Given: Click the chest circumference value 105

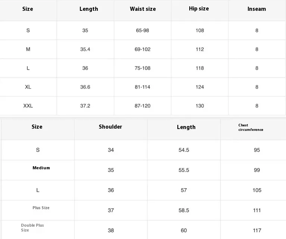Looking at the screenshot, I should point(257,190).
